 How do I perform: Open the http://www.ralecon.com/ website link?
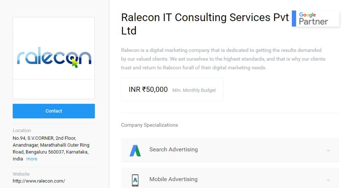tap(39, 181)
